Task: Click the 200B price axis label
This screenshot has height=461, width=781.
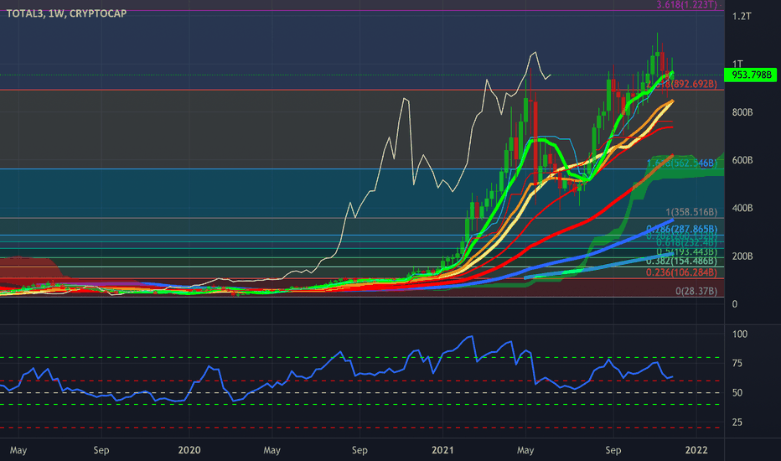Action: click(742, 256)
